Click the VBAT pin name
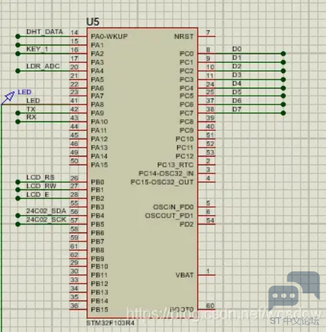The image size is (326, 332). coord(185,275)
